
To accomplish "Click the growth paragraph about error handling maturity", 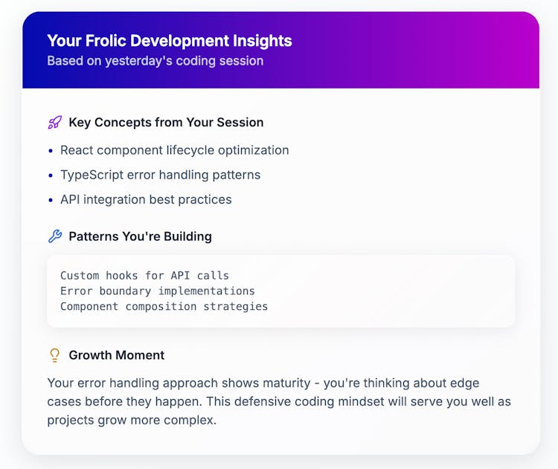I will tap(279, 401).
